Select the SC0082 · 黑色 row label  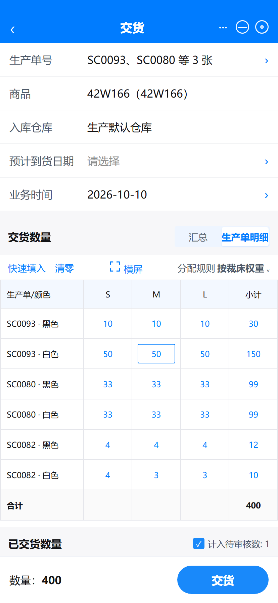pos(33,445)
